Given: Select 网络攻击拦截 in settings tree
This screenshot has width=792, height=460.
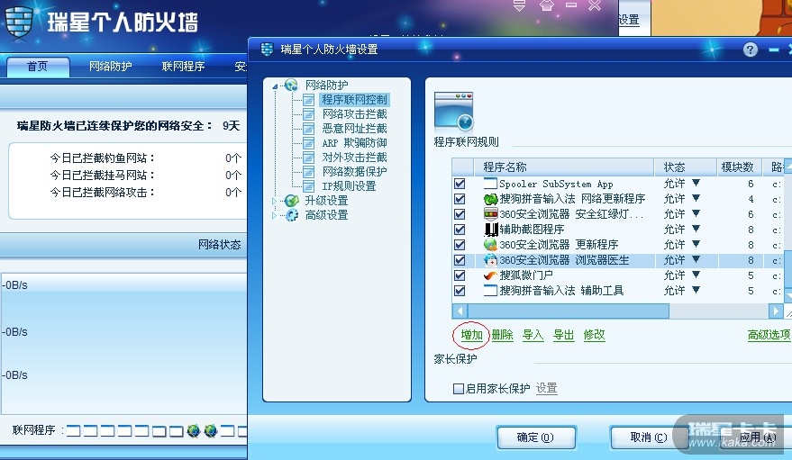Looking at the screenshot, I should pyautogui.click(x=355, y=114).
